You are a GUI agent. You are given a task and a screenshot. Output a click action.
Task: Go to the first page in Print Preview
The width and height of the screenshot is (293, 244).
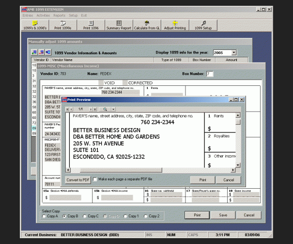(67, 109)
